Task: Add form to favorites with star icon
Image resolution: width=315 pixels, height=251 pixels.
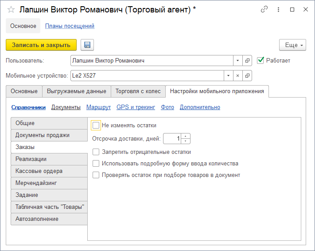Action: [x=11, y=9]
